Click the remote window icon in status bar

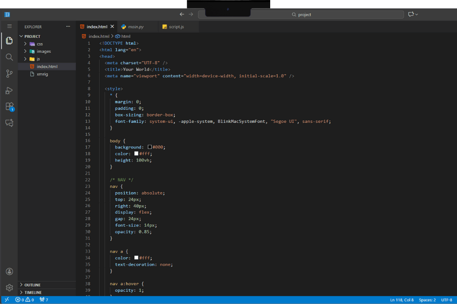tap(7, 300)
